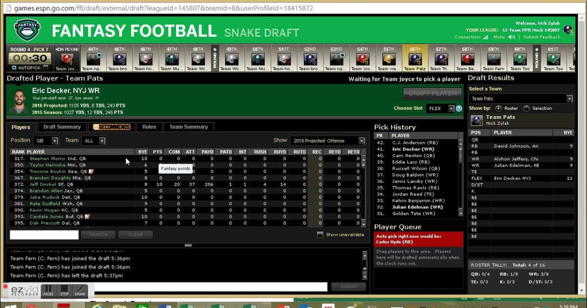587x308 pixels.
Task: Stop the ezvid recording
Action: point(64,290)
